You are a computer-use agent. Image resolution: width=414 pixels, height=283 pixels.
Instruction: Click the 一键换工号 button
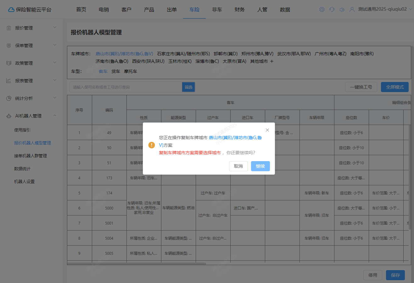tap(361, 87)
